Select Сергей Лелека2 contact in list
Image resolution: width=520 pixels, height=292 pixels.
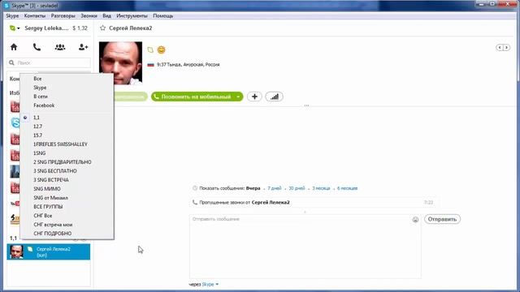click(x=49, y=252)
